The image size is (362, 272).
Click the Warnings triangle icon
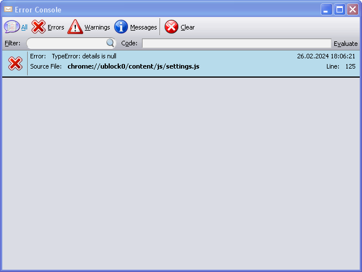point(75,27)
